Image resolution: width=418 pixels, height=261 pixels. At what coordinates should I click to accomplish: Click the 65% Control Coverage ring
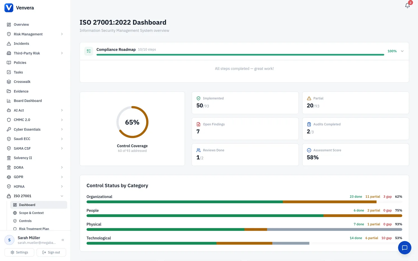click(132, 122)
